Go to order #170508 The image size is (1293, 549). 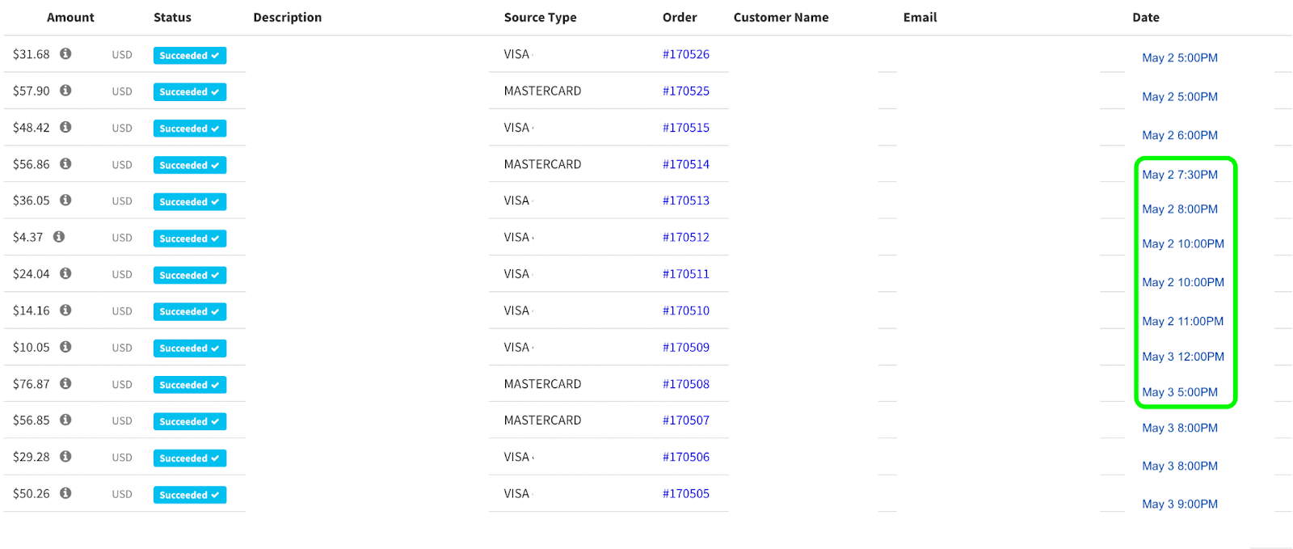685,384
